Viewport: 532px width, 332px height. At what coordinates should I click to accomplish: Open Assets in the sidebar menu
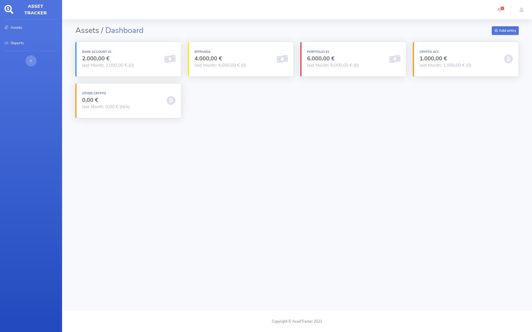pos(16,28)
